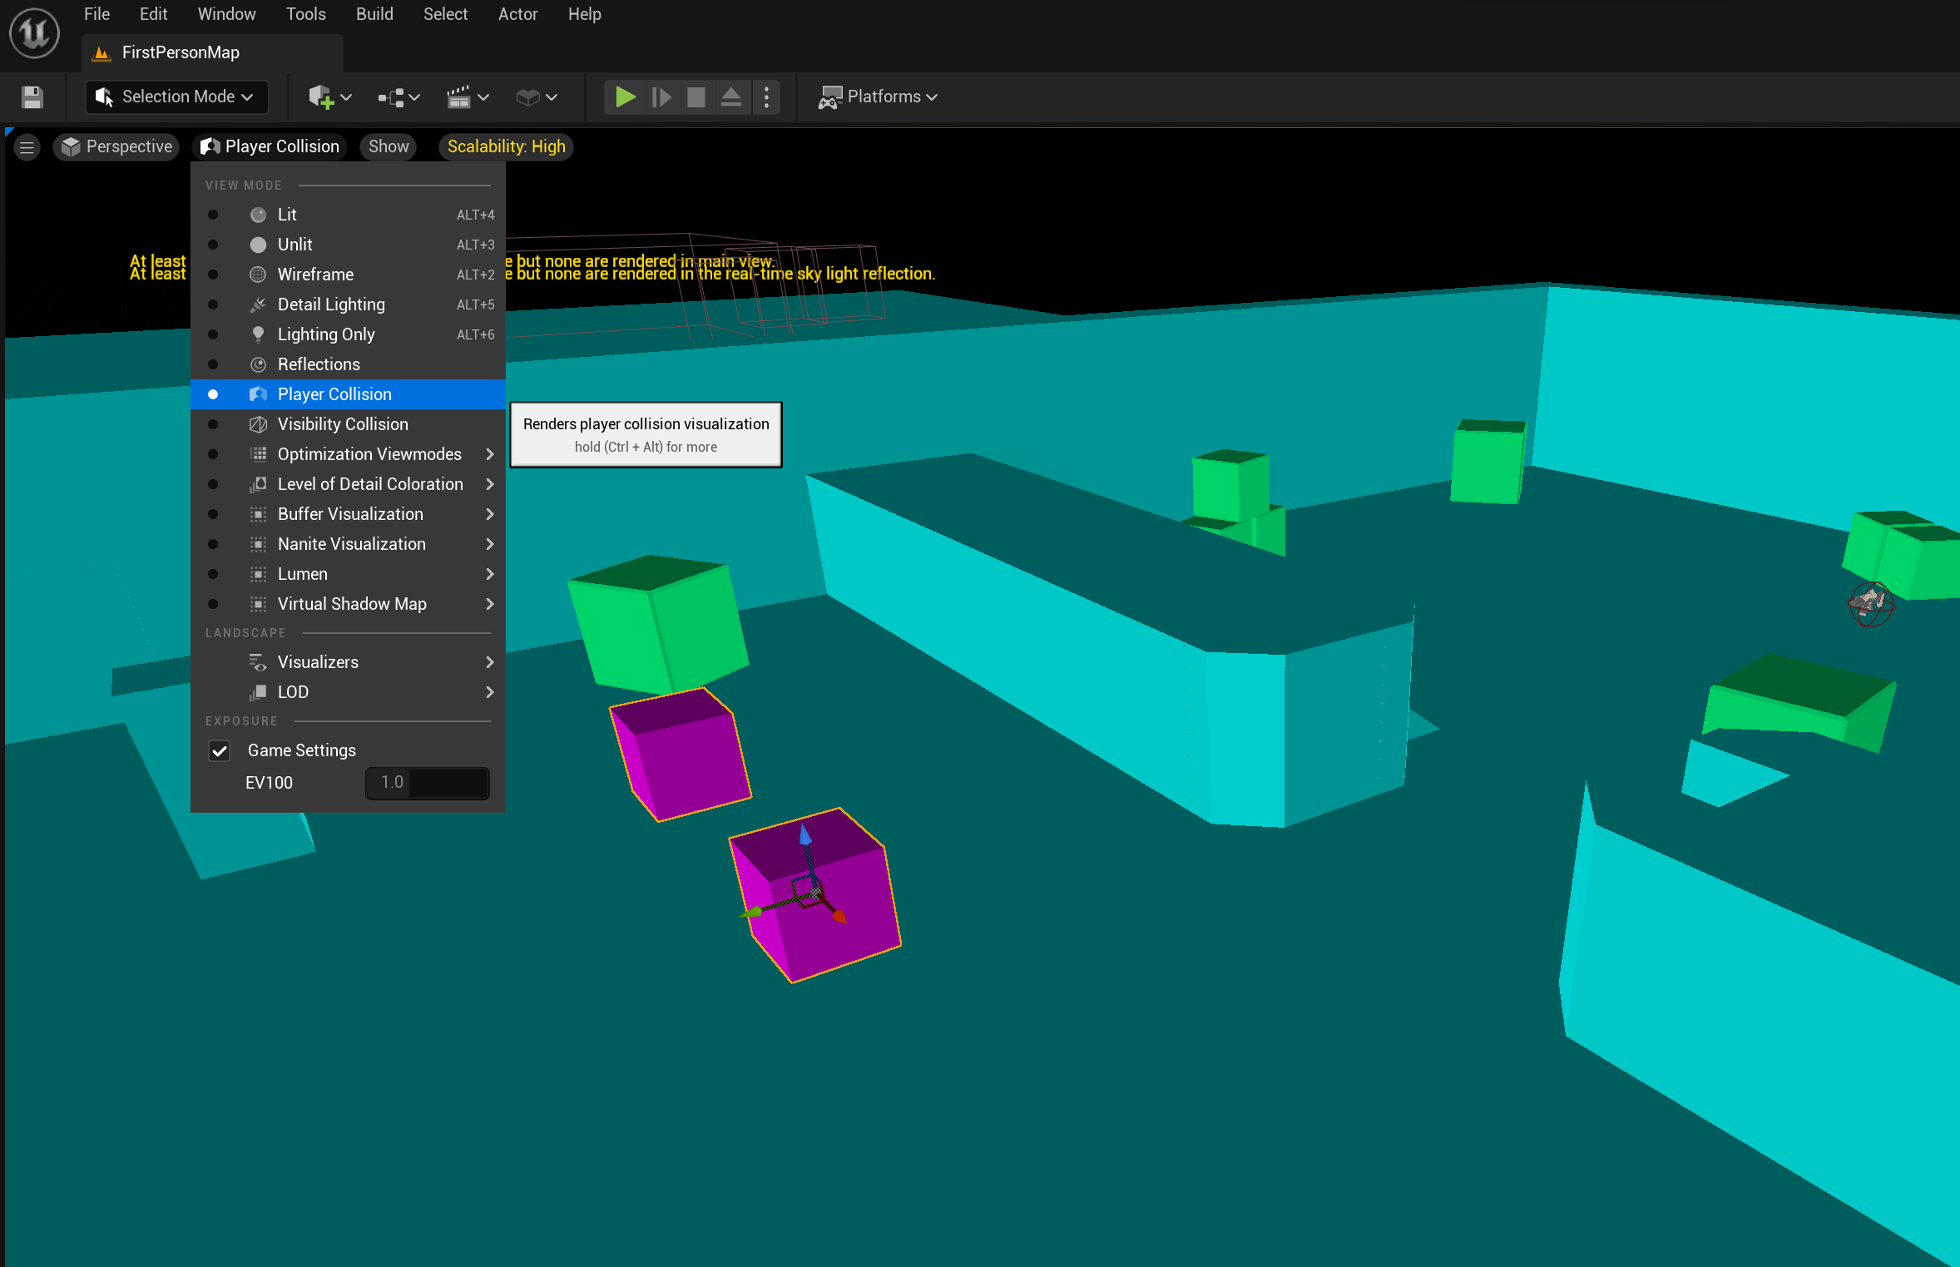Select the Player Collision radio bullet
This screenshot has height=1267, width=1960.
[x=213, y=394]
